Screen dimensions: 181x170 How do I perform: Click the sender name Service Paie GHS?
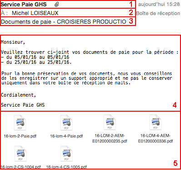coord(24,5)
